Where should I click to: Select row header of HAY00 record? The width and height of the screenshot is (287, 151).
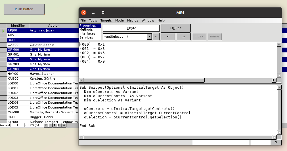3,74
